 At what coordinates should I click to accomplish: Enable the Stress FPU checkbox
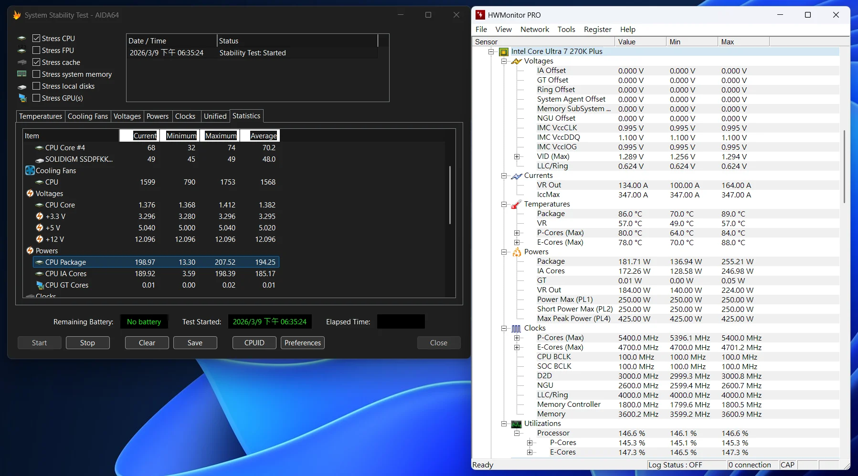[36, 51]
